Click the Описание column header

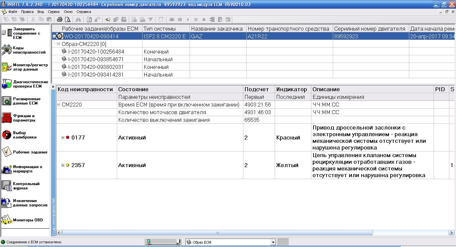(x=373, y=89)
